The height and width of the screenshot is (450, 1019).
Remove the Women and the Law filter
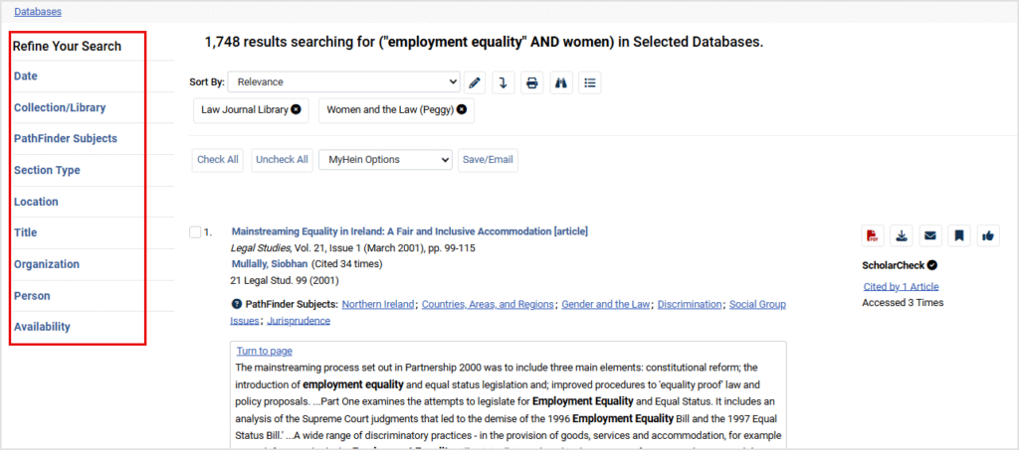(x=462, y=109)
